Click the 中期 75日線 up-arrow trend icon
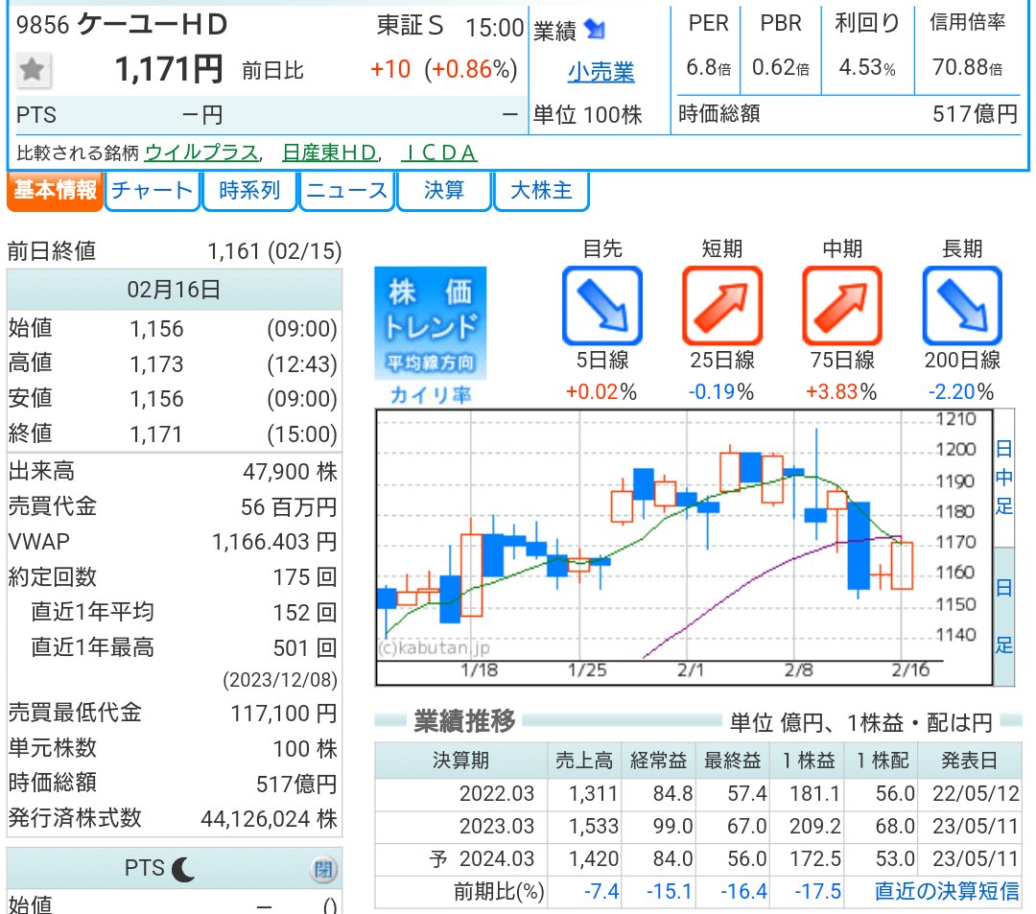This screenshot has height=914, width=1036. click(x=842, y=306)
